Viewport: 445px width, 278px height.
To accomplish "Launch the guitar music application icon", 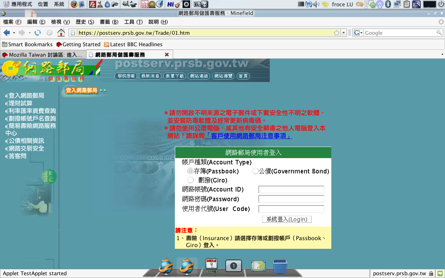I will [178, 4].
